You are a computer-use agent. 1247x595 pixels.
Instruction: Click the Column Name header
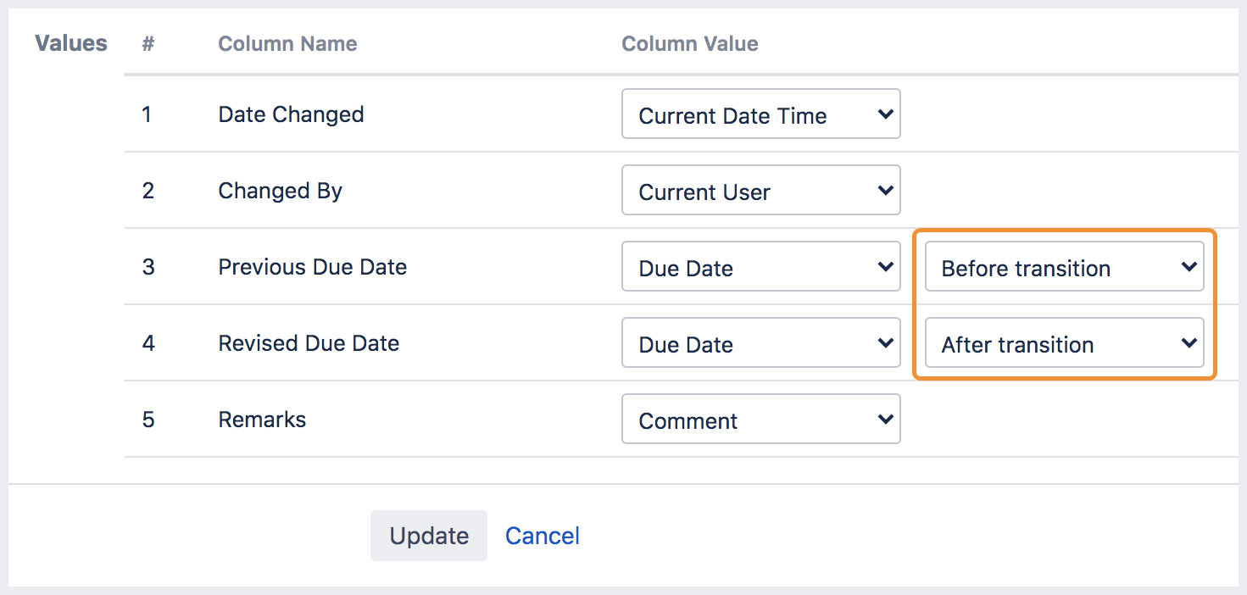tap(287, 44)
